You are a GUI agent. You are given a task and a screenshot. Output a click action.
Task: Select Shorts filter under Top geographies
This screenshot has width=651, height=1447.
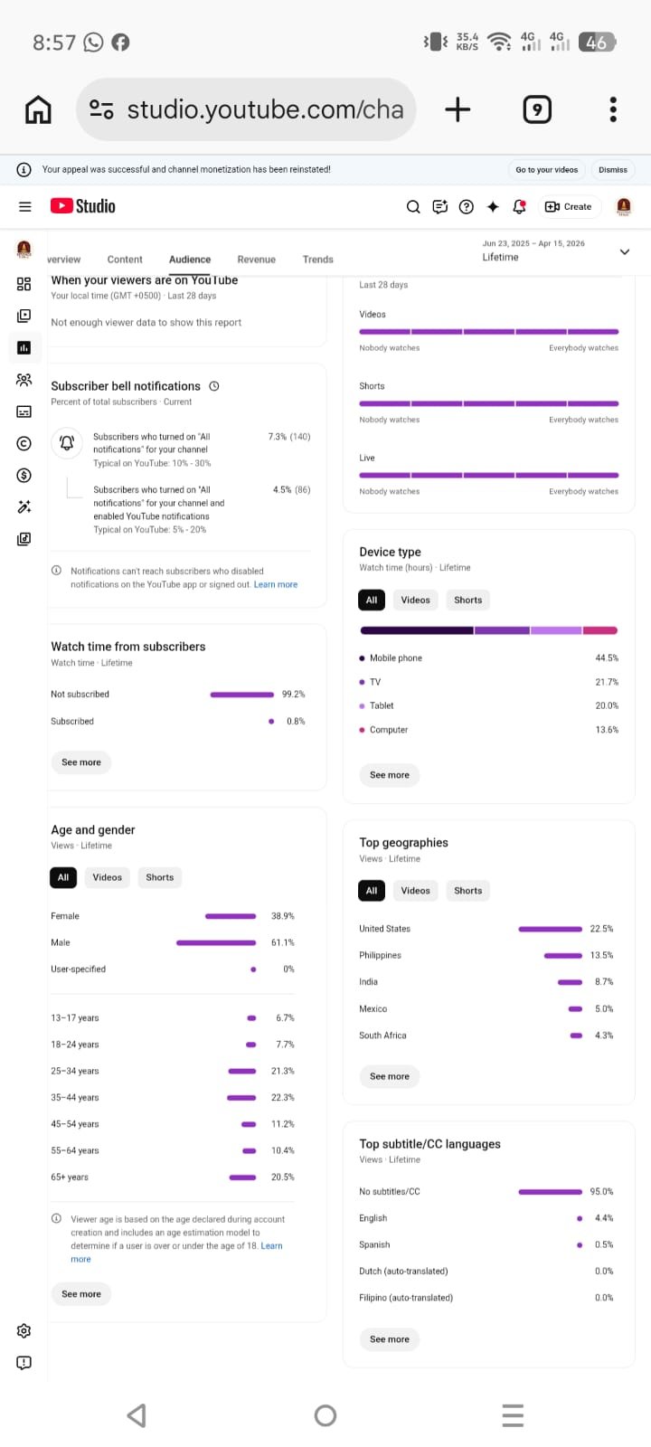(467, 891)
